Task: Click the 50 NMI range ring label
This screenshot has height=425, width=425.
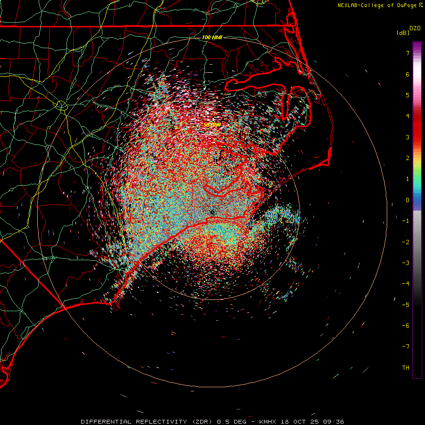Action: (x=212, y=125)
